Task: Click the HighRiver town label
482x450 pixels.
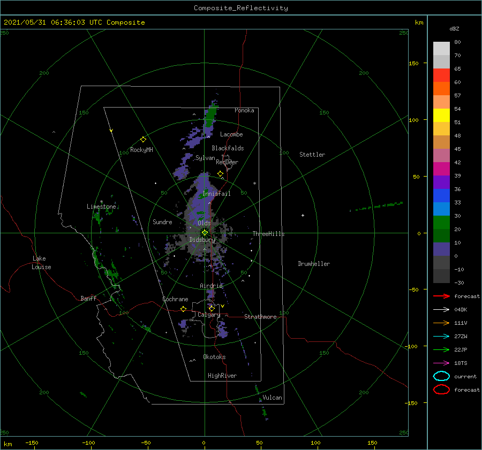Action: click(222, 376)
